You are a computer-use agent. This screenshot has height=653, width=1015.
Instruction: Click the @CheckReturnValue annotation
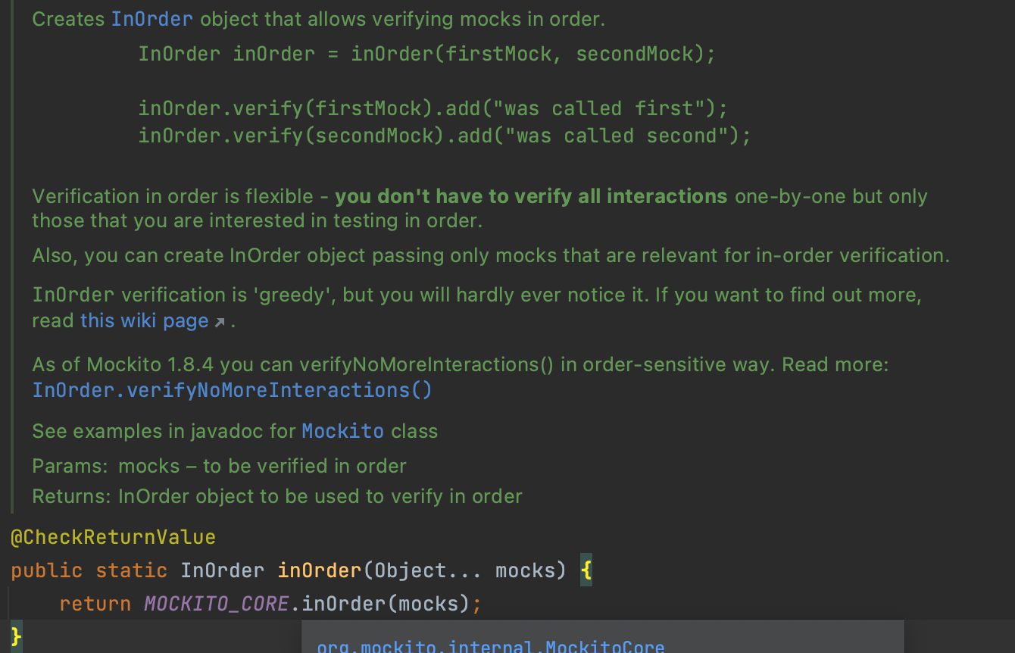(x=113, y=537)
